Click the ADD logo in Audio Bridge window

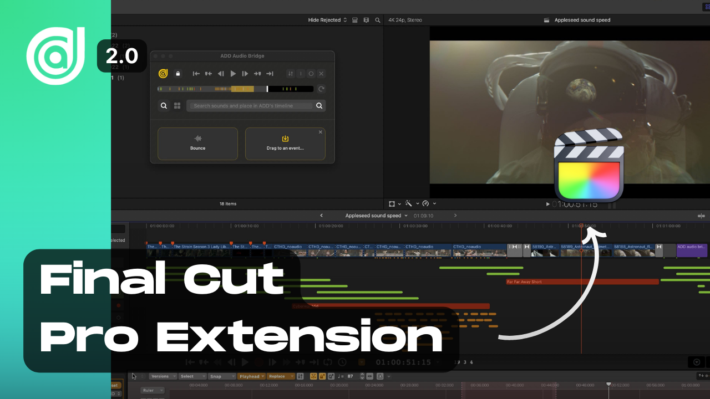click(x=163, y=74)
